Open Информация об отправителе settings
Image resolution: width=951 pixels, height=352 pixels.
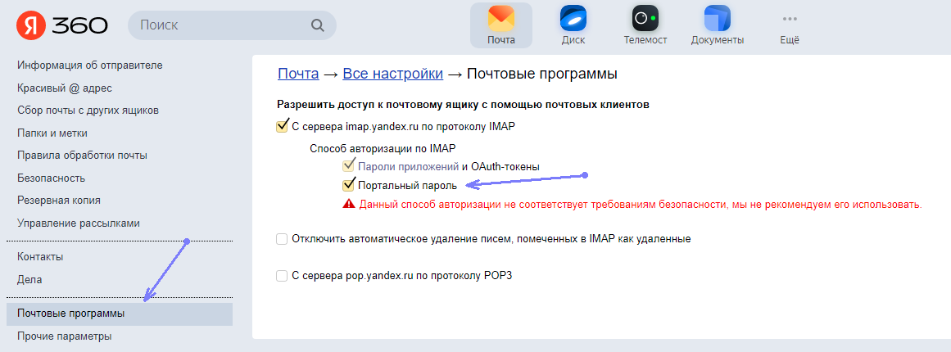click(x=90, y=65)
